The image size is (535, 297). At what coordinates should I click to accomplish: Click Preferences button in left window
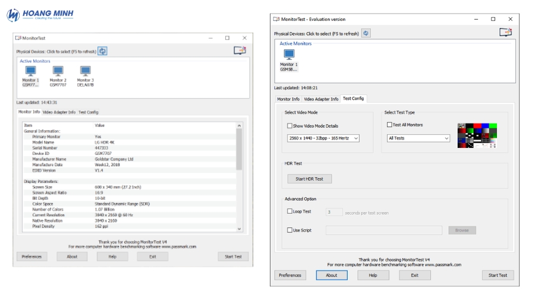[x=32, y=257]
